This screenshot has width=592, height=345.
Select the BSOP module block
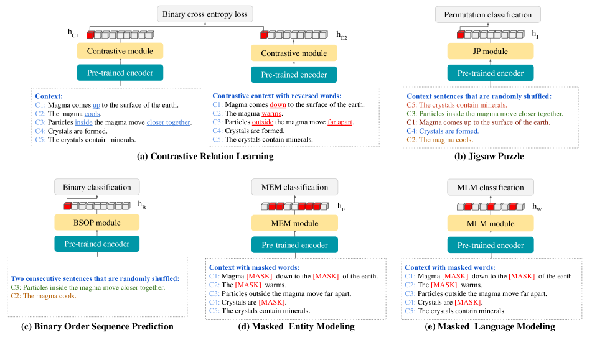96,222
